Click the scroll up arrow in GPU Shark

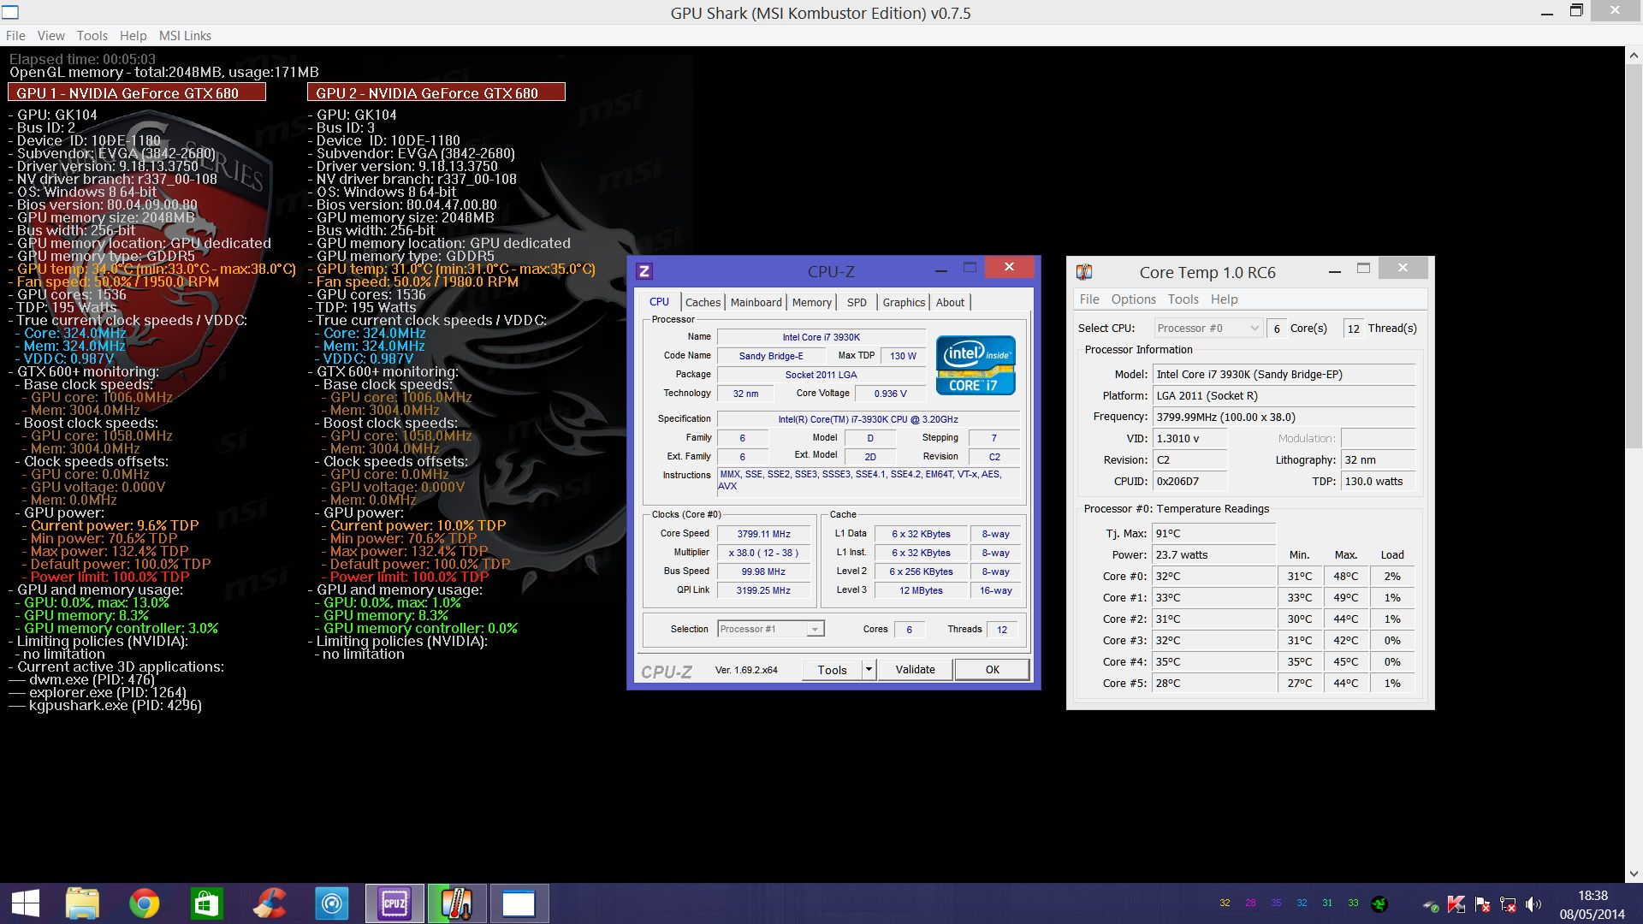click(1634, 56)
